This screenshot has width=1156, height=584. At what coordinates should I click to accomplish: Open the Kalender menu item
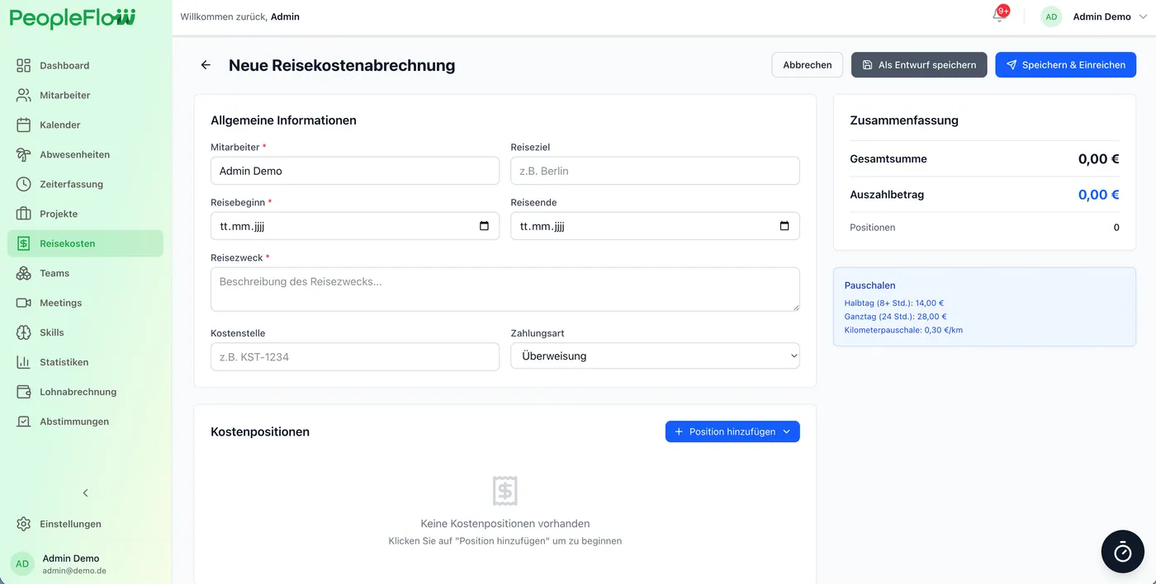85,125
